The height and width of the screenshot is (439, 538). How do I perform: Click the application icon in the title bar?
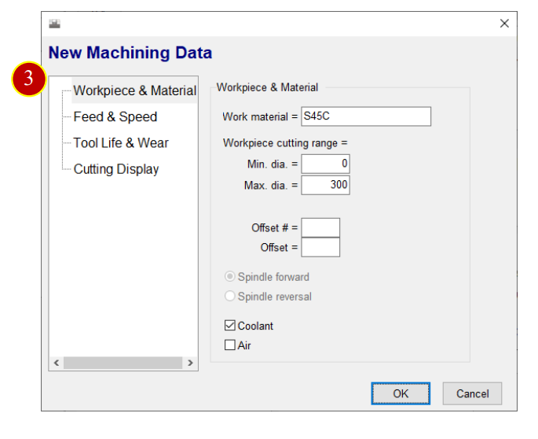(54, 24)
